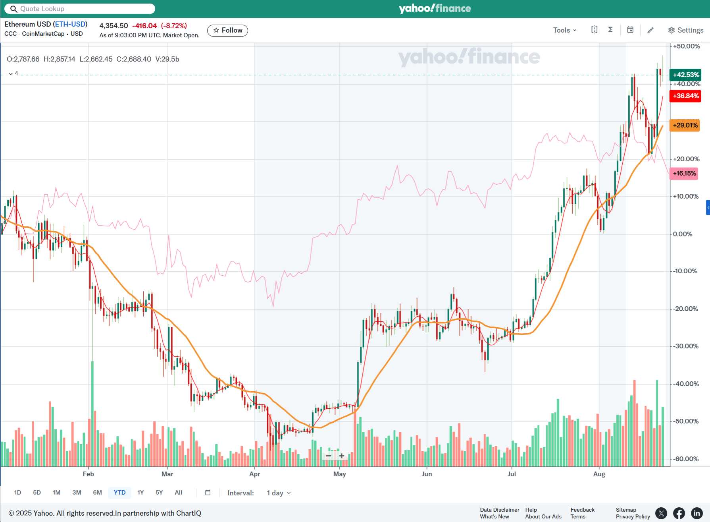Click the magnifier search icon

(x=13, y=9)
